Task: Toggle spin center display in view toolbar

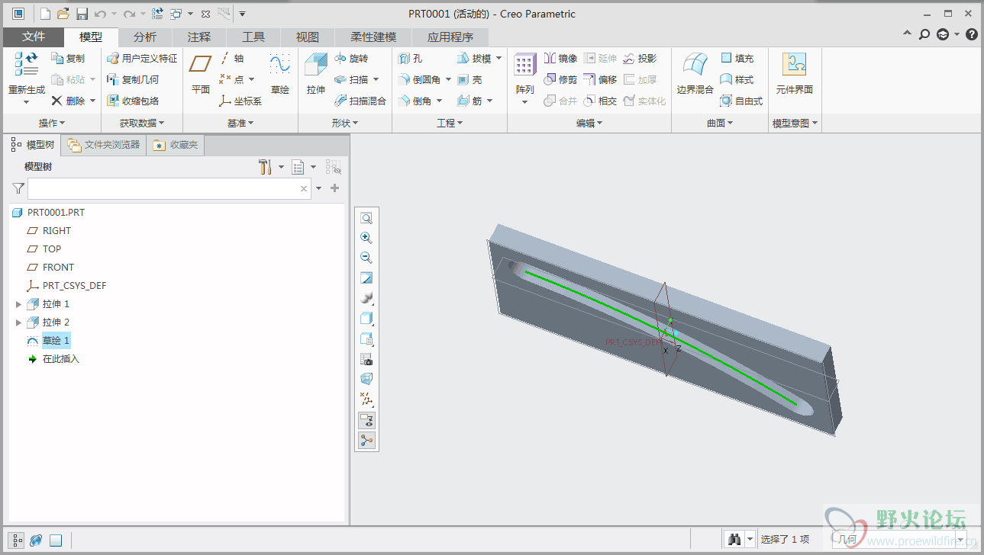Action: [x=366, y=440]
